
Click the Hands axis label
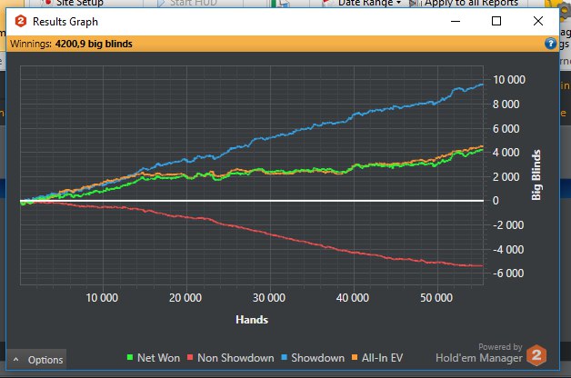252,320
